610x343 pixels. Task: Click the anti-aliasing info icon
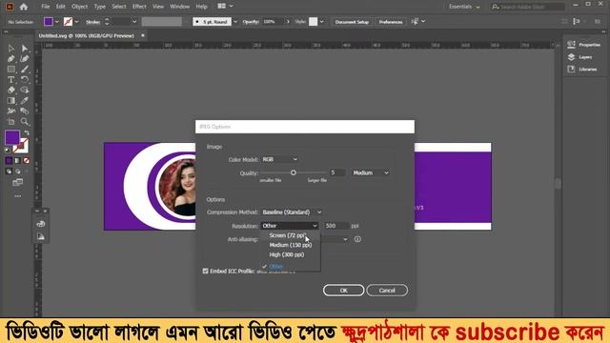pyautogui.click(x=357, y=239)
